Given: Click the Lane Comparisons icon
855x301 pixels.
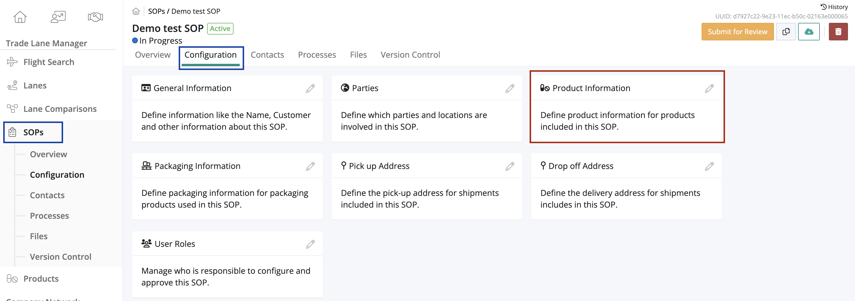Looking at the screenshot, I should tap(12, 109).
